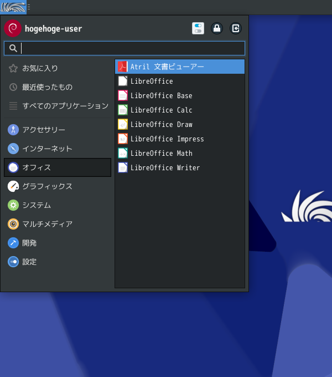
Task: Click the Atril red PDF icon
Action: [x=123, y=67]
